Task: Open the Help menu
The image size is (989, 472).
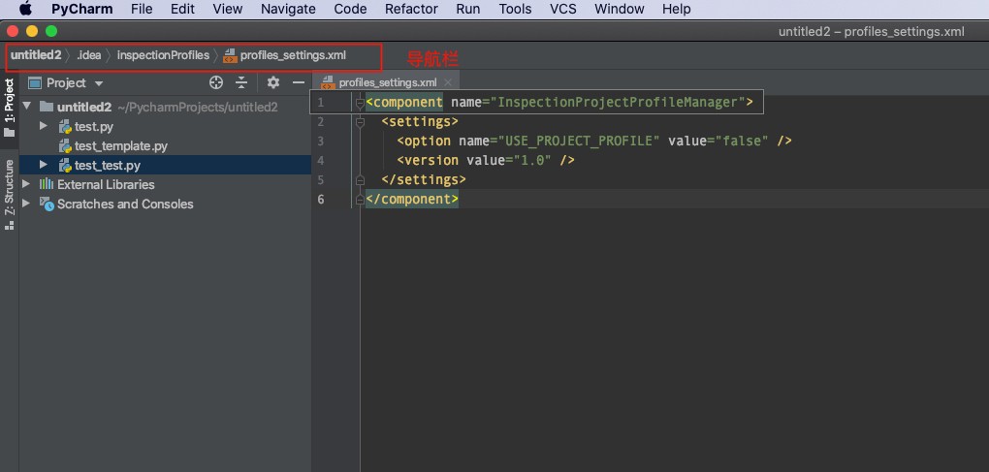Action: point(676,9)
